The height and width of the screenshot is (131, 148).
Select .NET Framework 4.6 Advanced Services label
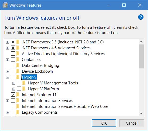pos(56,48)
